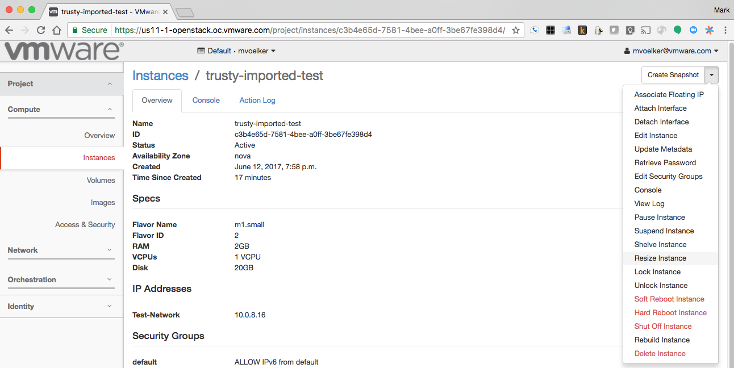Screen dimensions: 734x368
Task: Click the browser home icon
Action: 57,30
